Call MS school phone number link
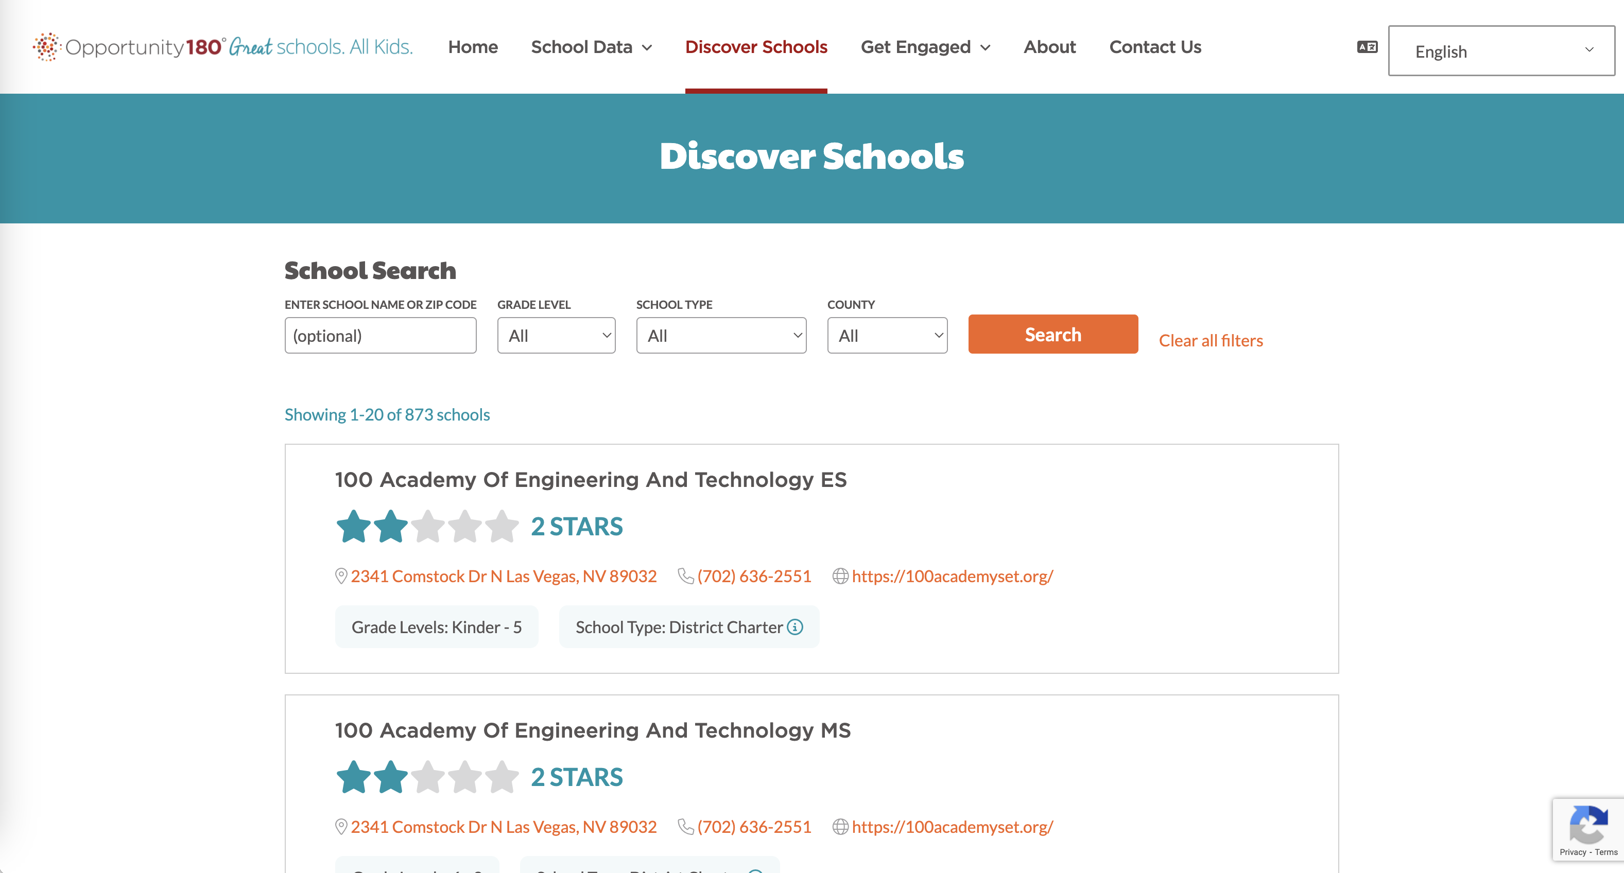Screen dimensions: 1624x873 click(x=754, y=826)
